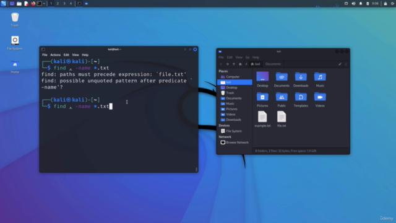396x223 pixels.
Task: Select Desktop in the Places sidebar
Action: coord(235,87)
